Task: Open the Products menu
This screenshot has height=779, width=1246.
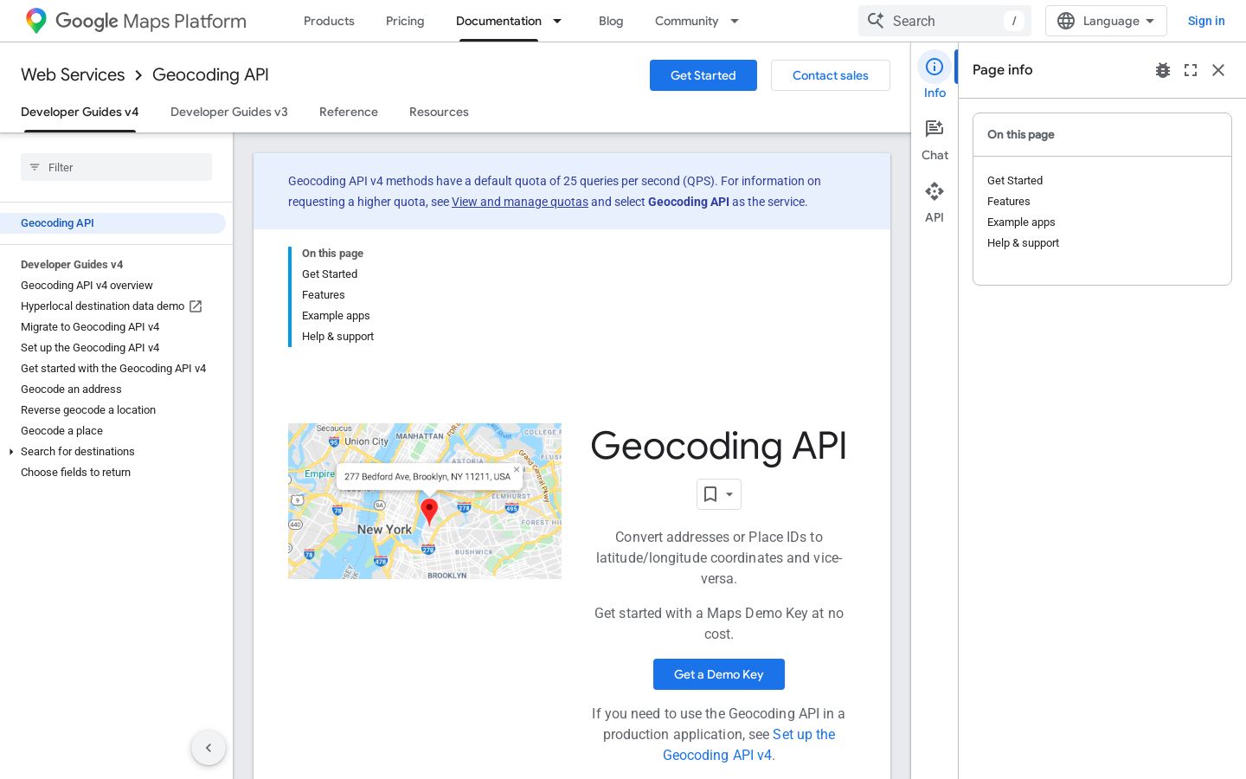Action: [x=329, y=21]
